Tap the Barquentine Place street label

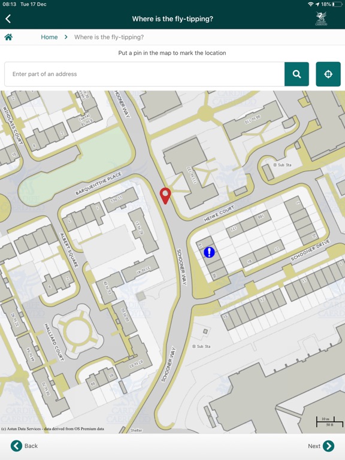[x=98, y=184]
